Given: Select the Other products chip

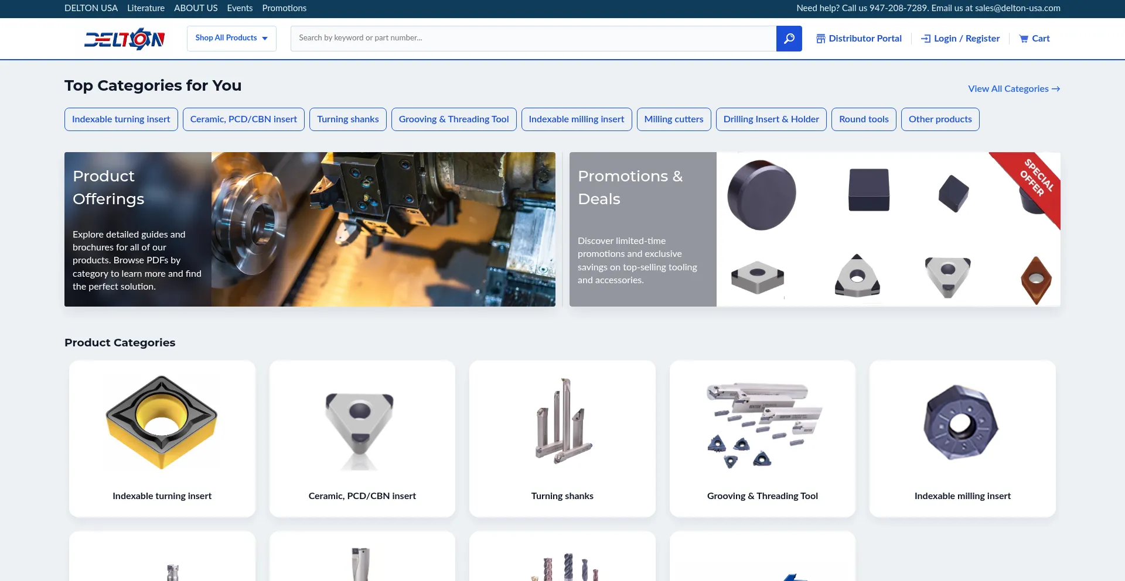Looking at the screenshot, I should click(940, 119).
